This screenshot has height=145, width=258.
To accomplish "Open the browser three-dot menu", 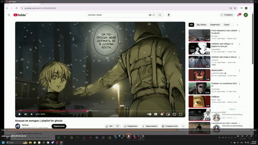I will pos(251,8).
